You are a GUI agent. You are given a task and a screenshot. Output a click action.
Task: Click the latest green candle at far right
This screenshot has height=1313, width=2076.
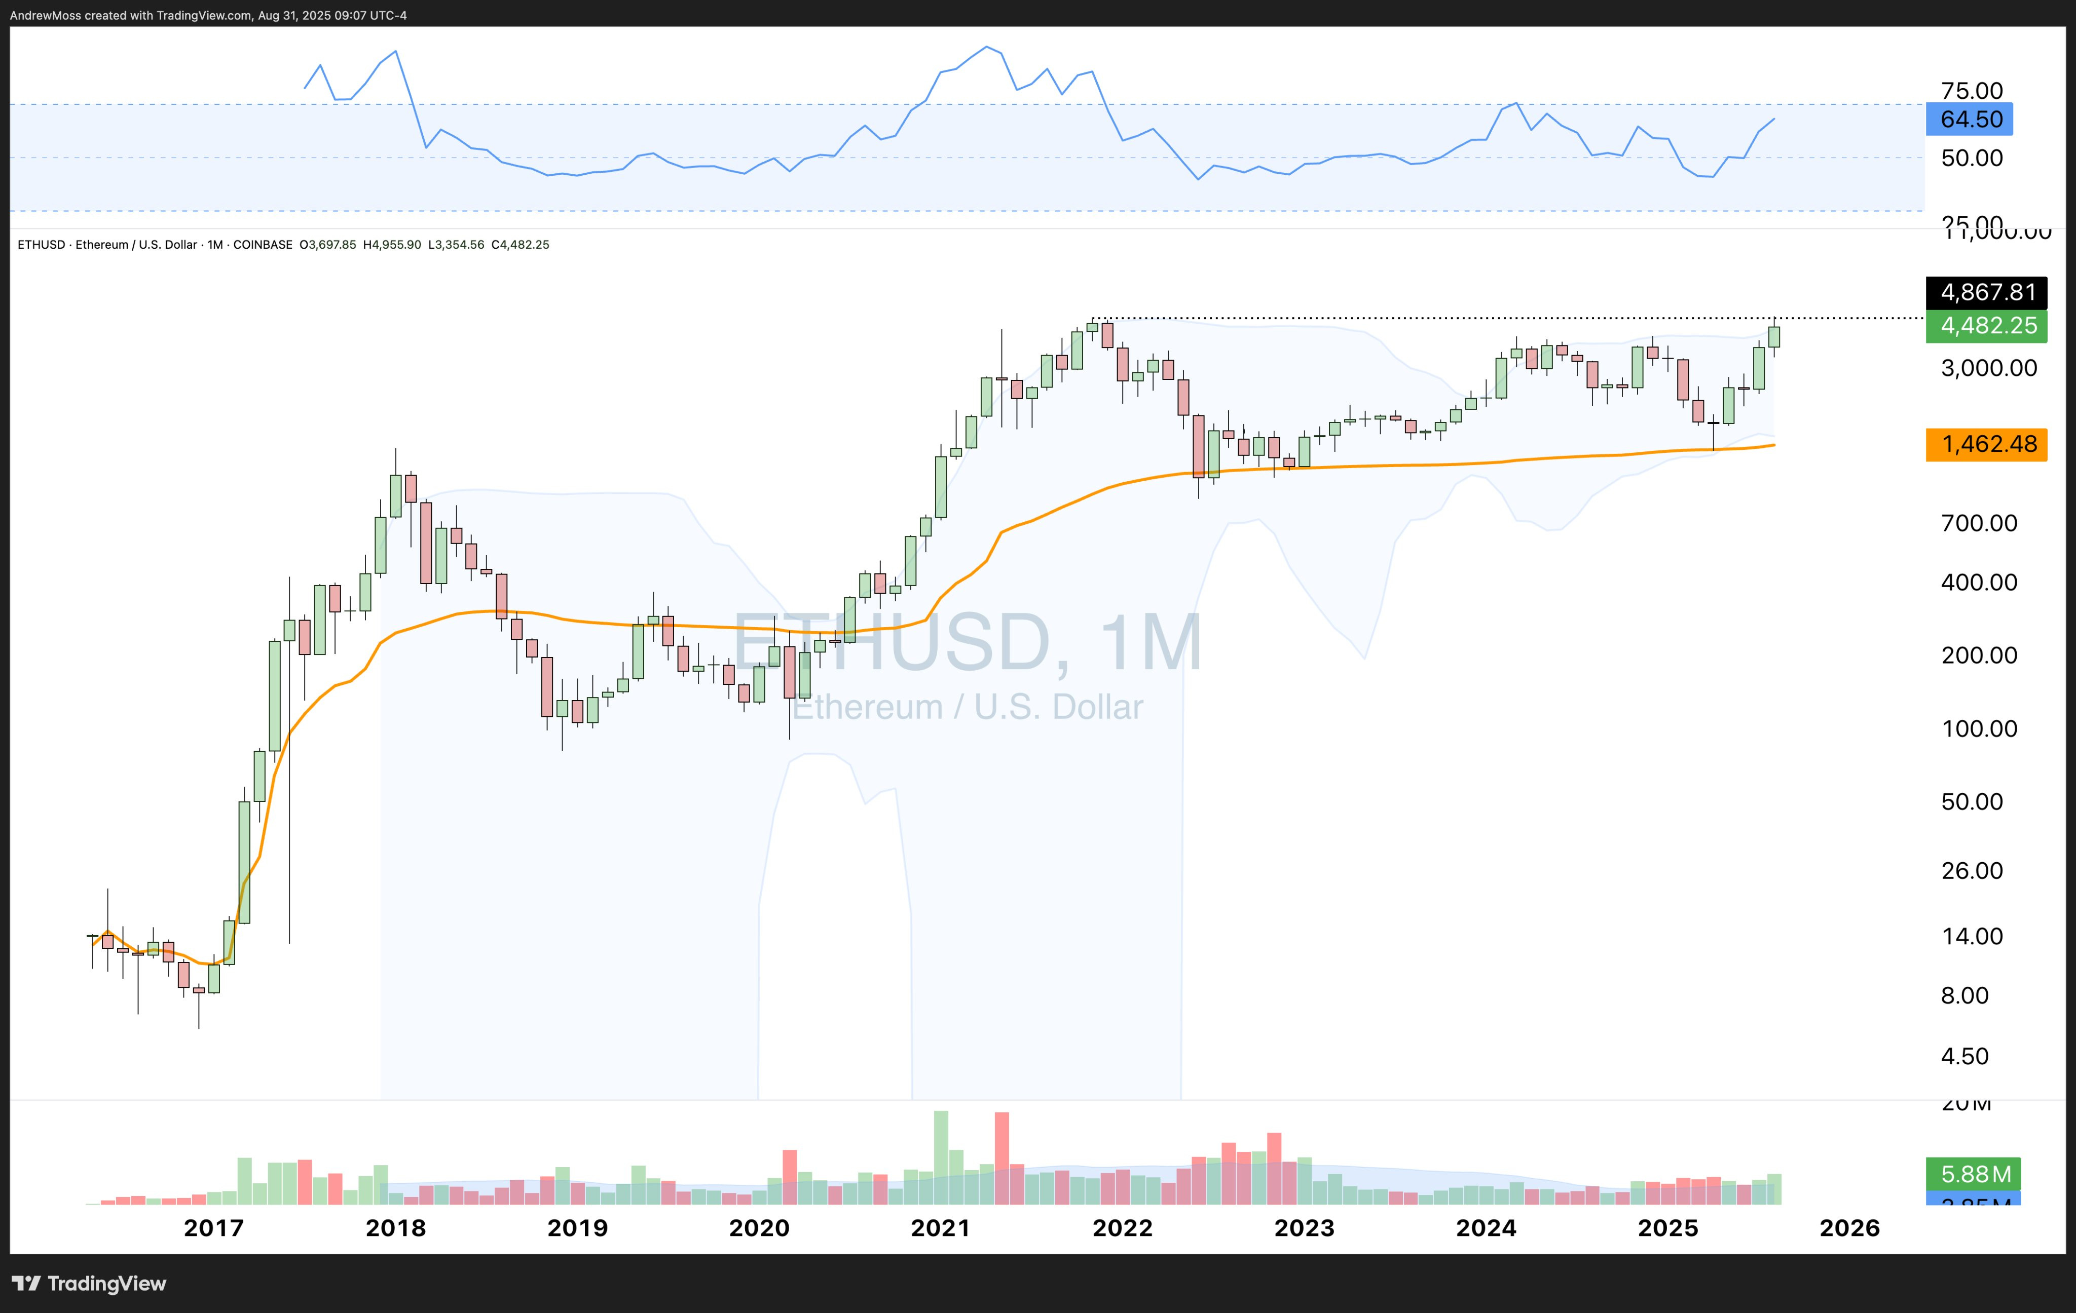1774,337
